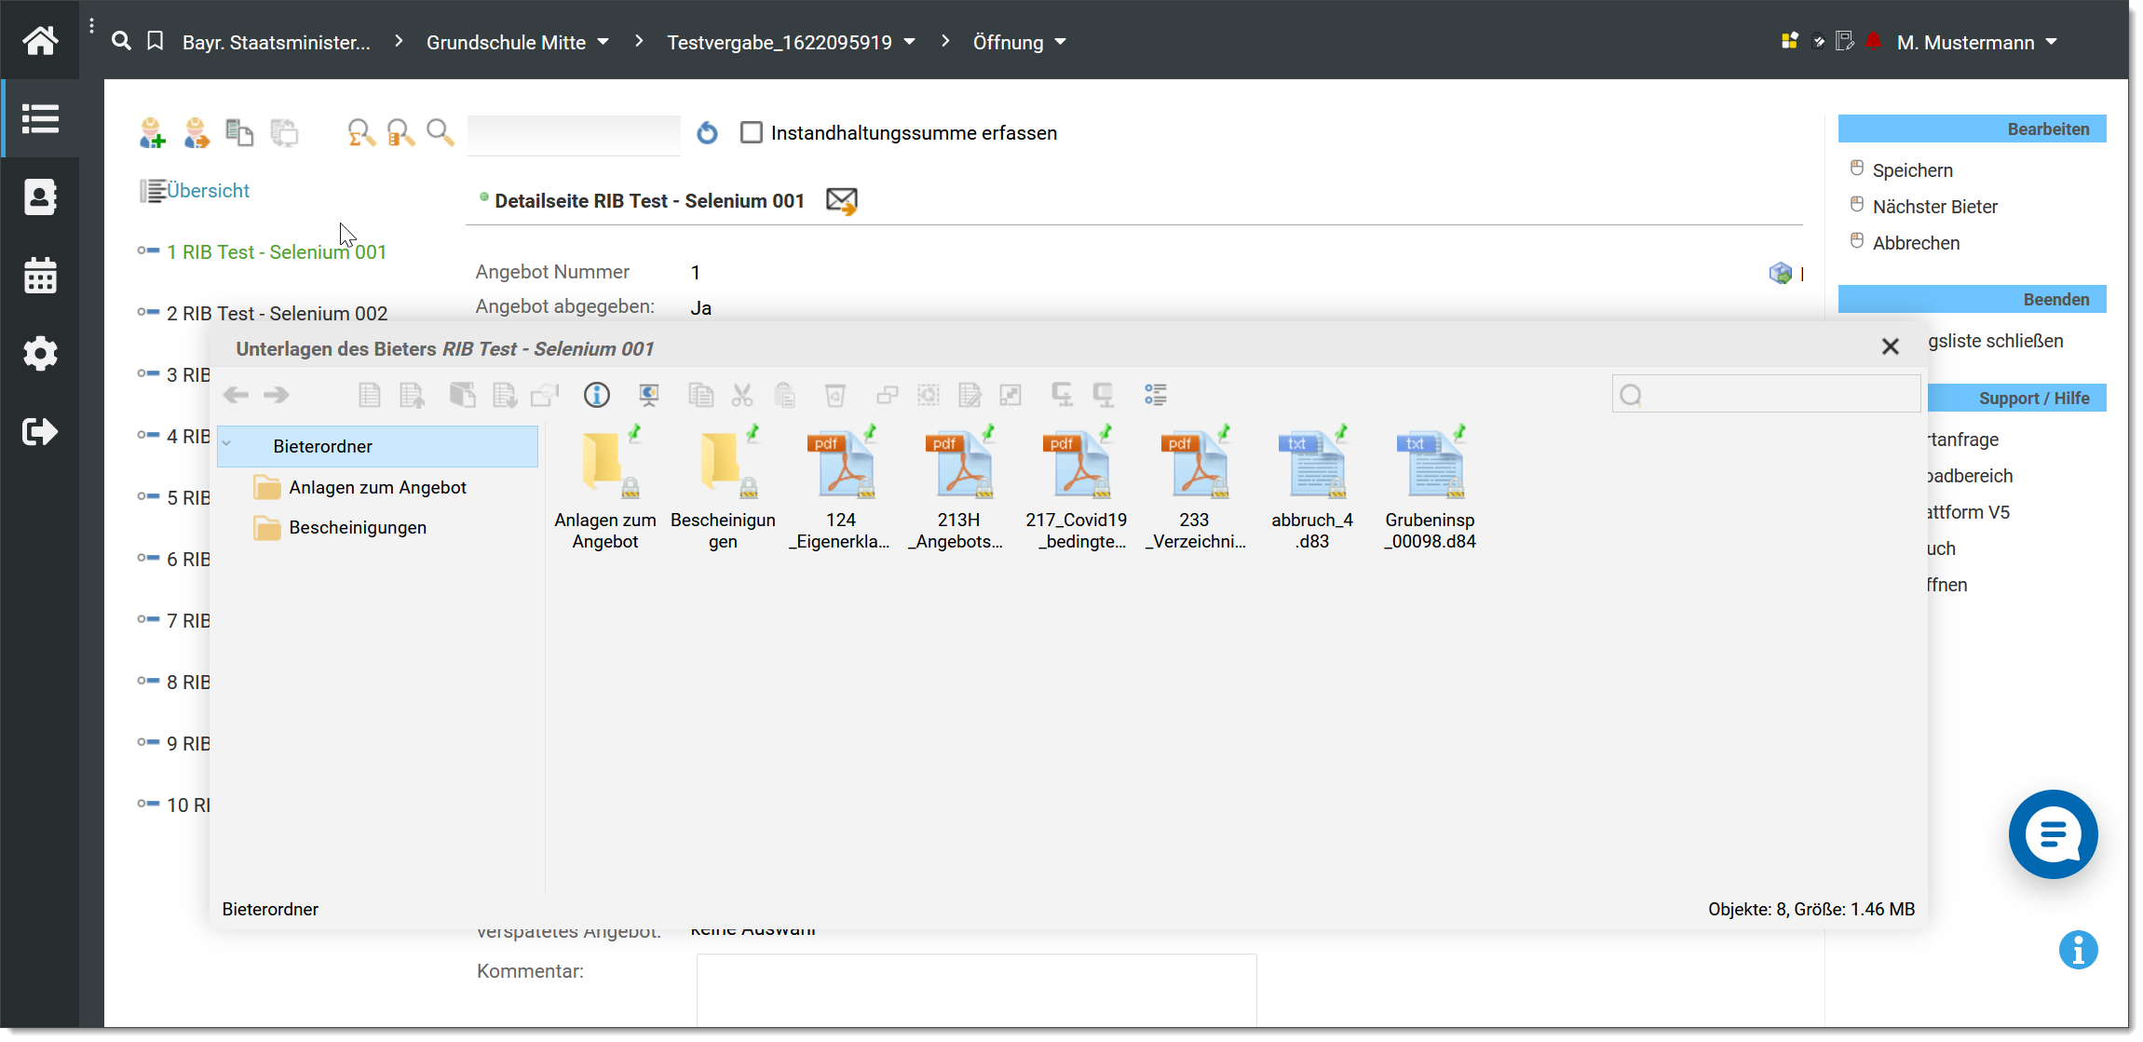This screenshot has height=1042, width=2143.
Task: Click the scissors cut icon
Action: [x=742, y=395]
